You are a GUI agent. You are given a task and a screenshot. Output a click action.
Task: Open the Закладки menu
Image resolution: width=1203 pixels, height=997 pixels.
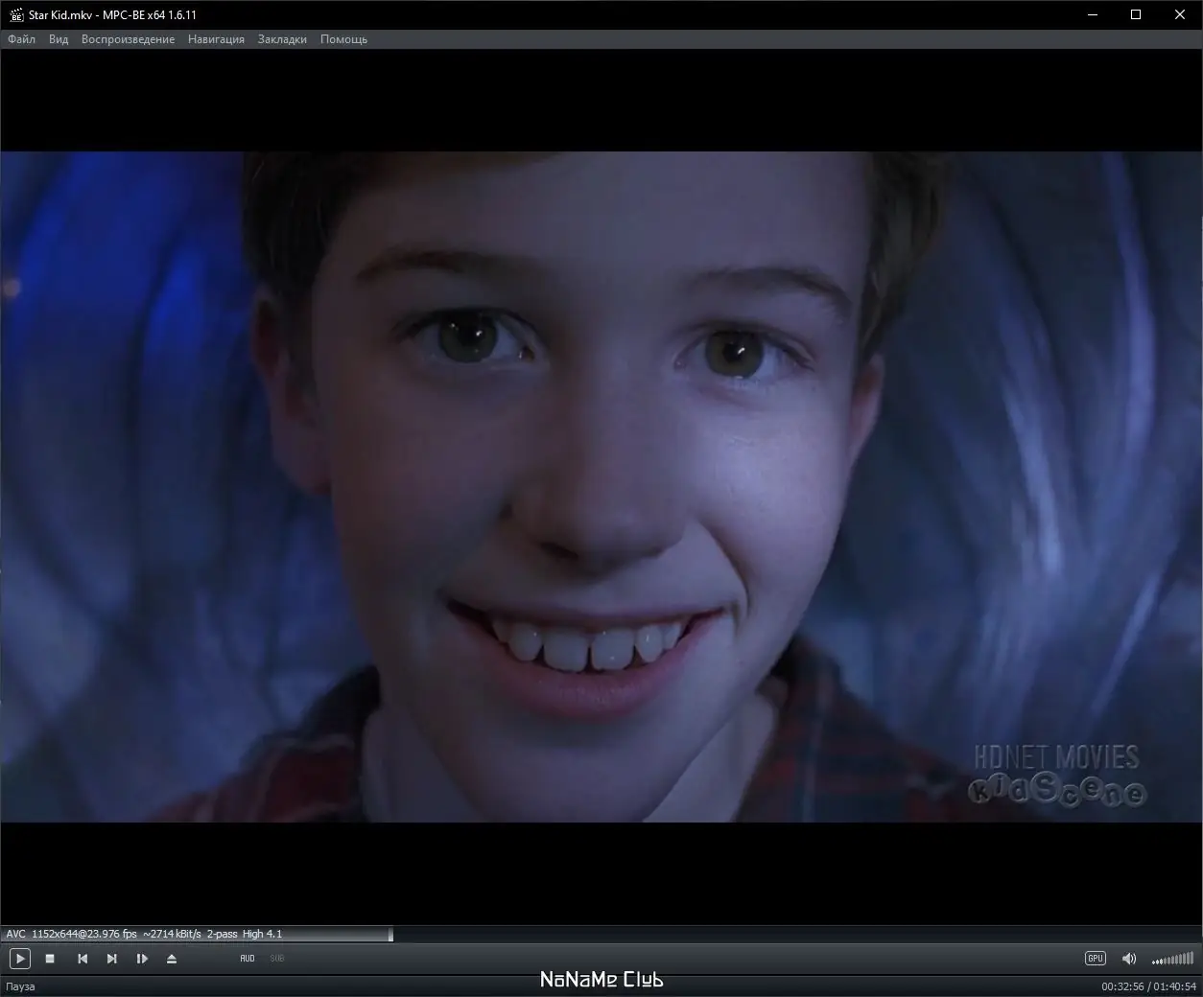click(282, 39)
